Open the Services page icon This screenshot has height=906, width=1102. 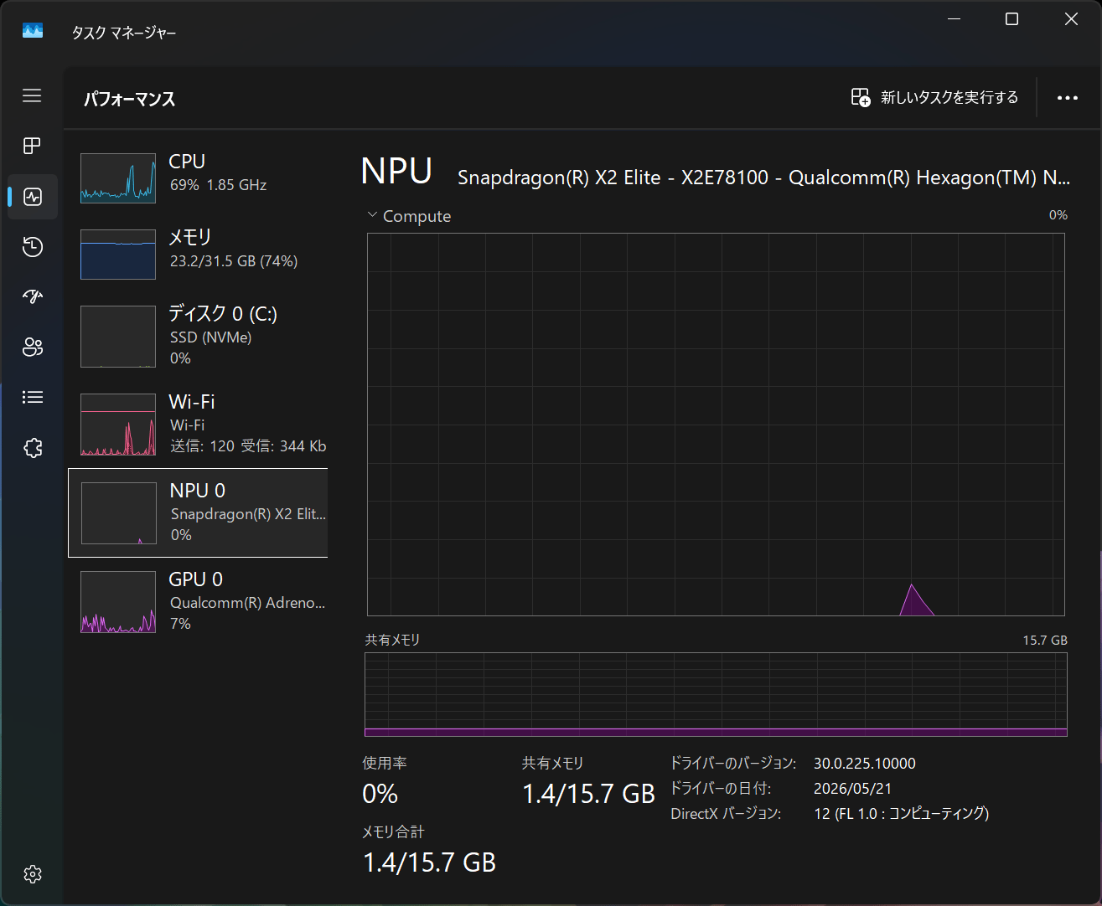coord(33,448)
